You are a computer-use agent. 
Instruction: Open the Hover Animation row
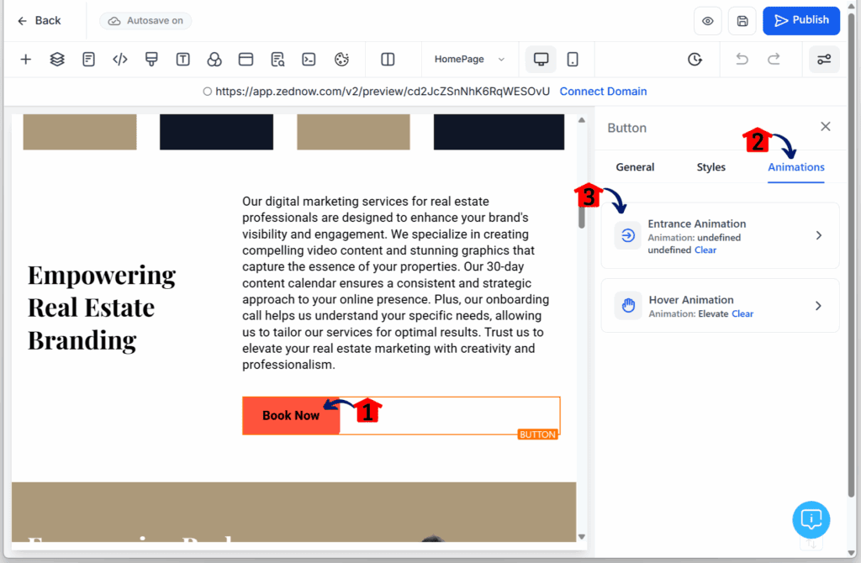tap(720, 306)
